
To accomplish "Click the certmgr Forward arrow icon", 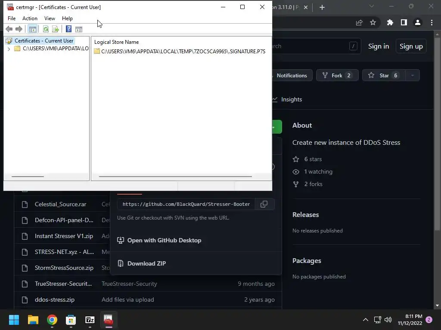I will click(x=19, y=29).
